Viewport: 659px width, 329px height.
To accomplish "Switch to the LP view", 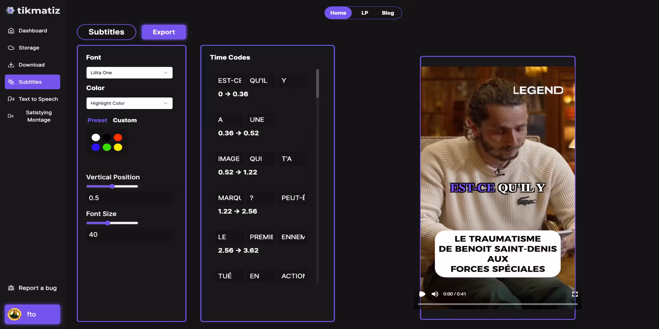I will pos(364,13).
